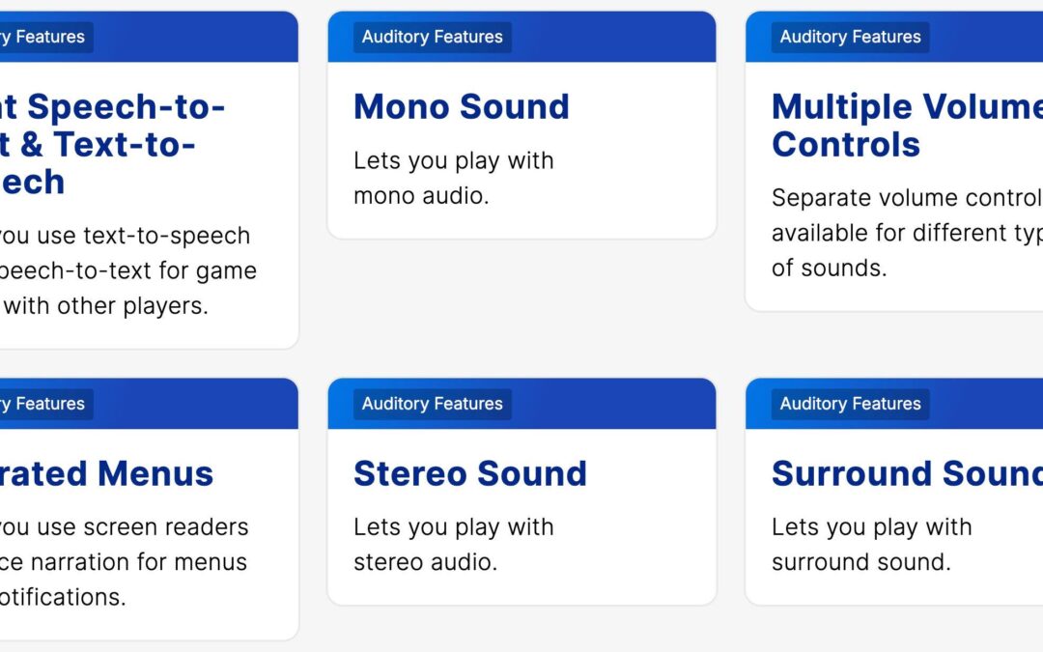The image size is (1043, 652).
Task: Select the 'surround sound' description paragraph
Action: tap(871, 544)
